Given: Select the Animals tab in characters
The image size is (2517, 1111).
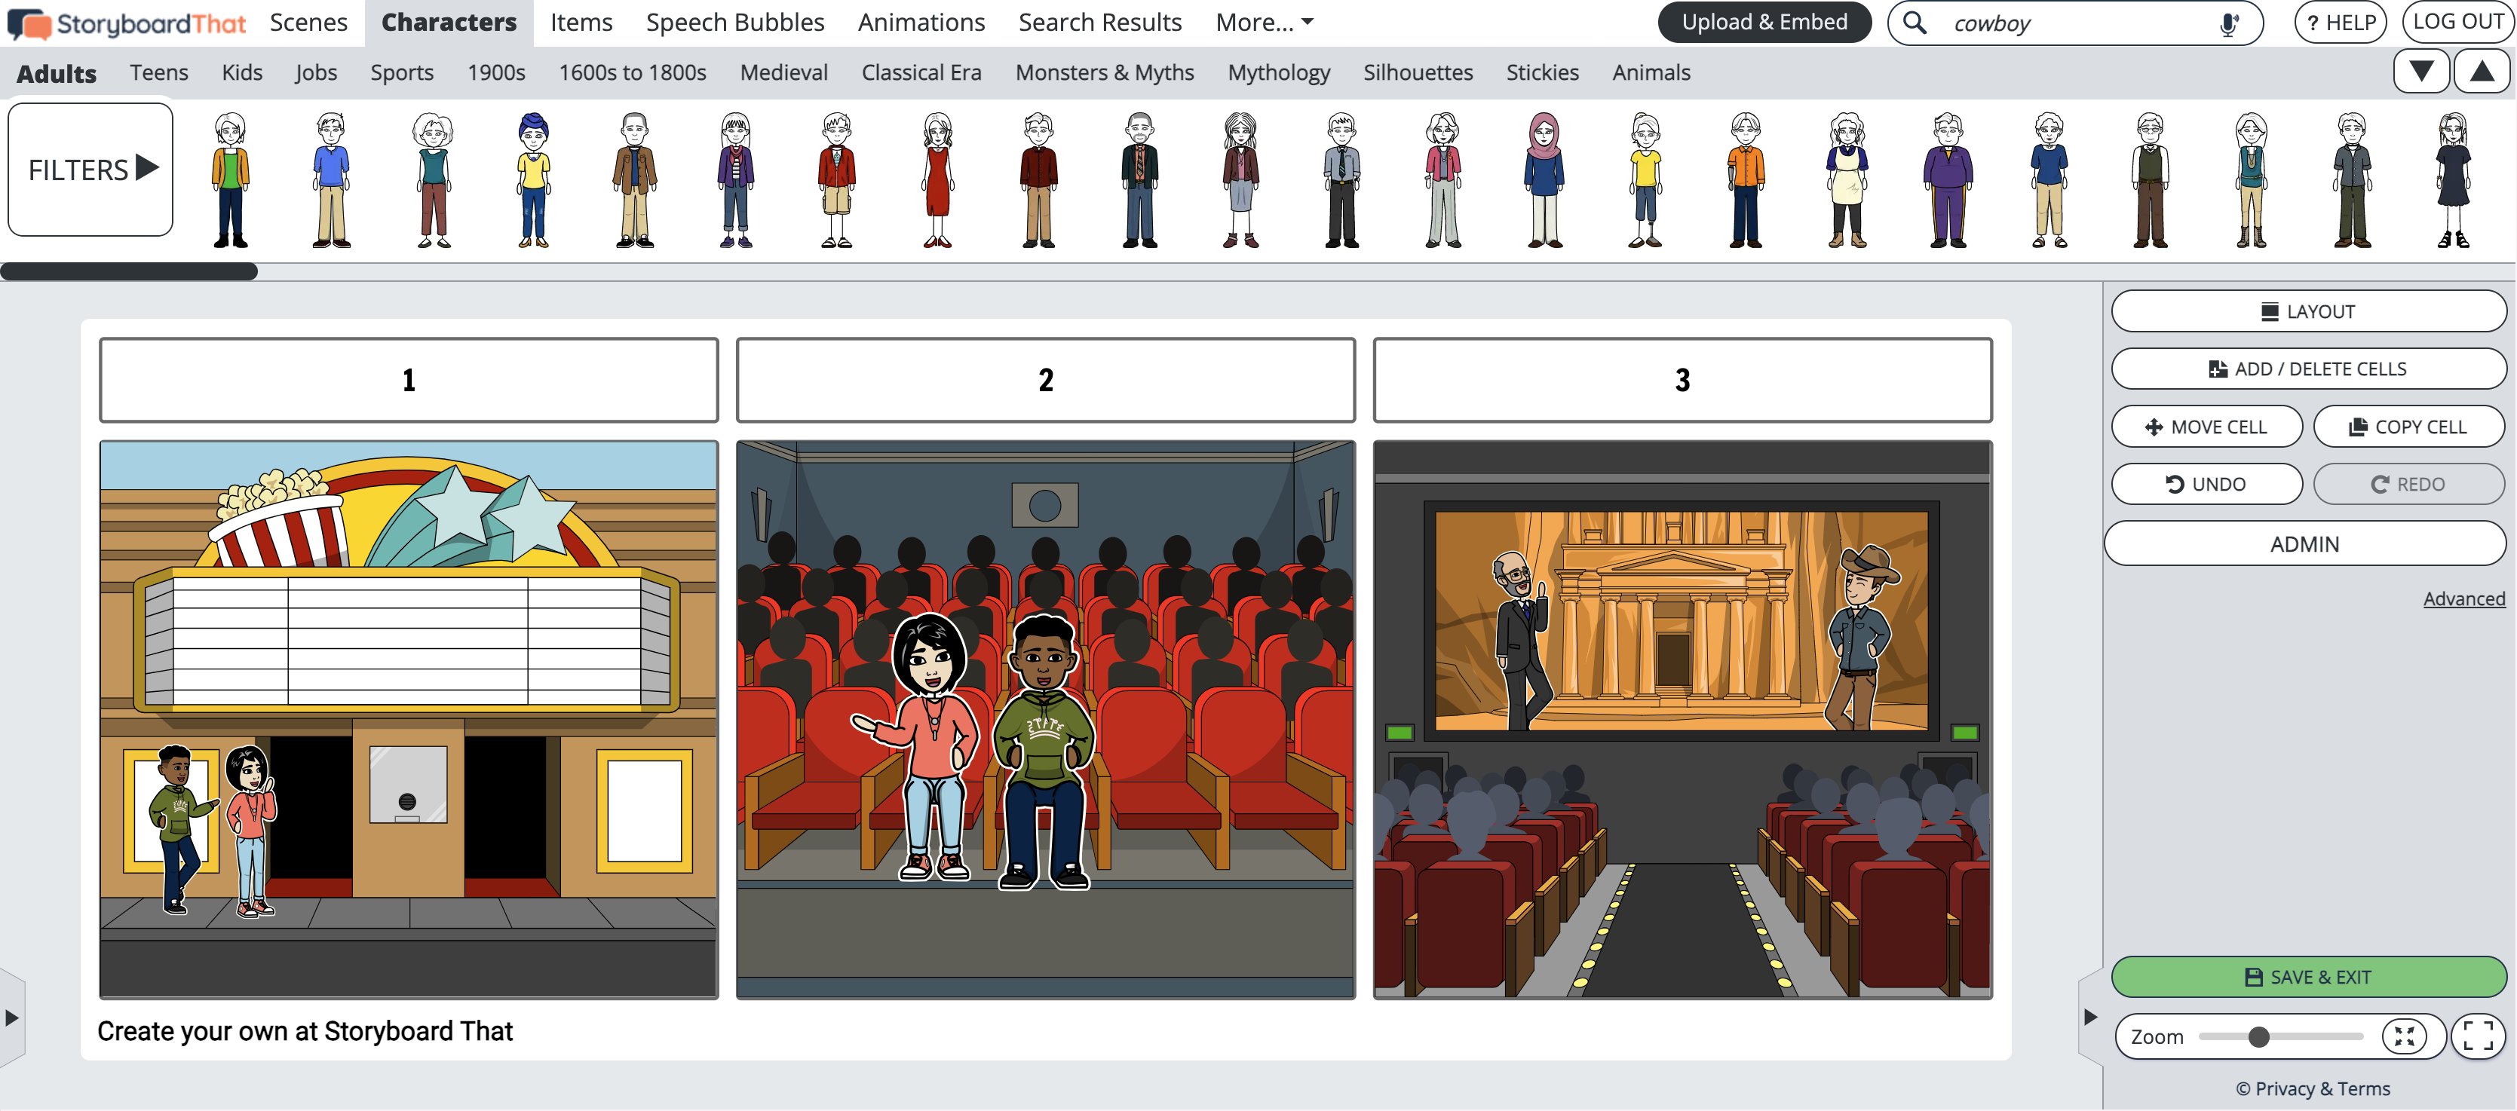Looking at the screenshot, I should [x=1654, y=72].
